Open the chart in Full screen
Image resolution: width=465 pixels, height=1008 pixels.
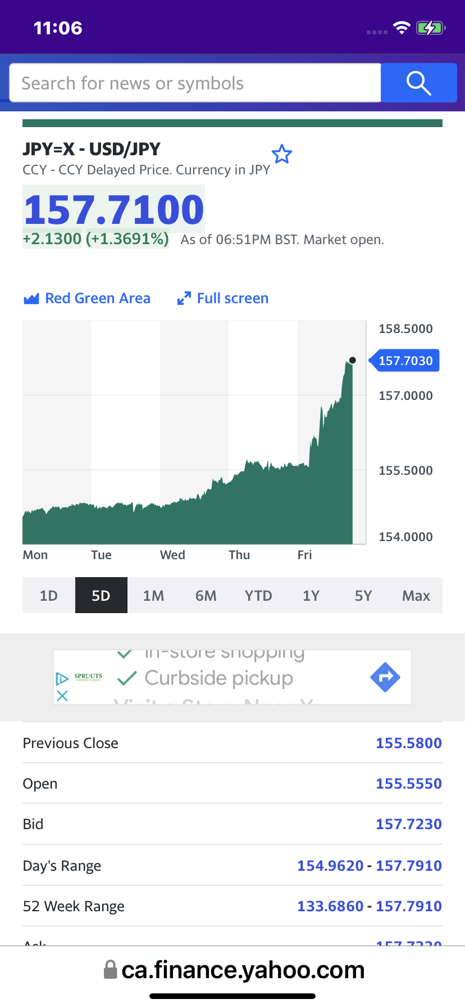pyautogui.click(x=223, y=298)
